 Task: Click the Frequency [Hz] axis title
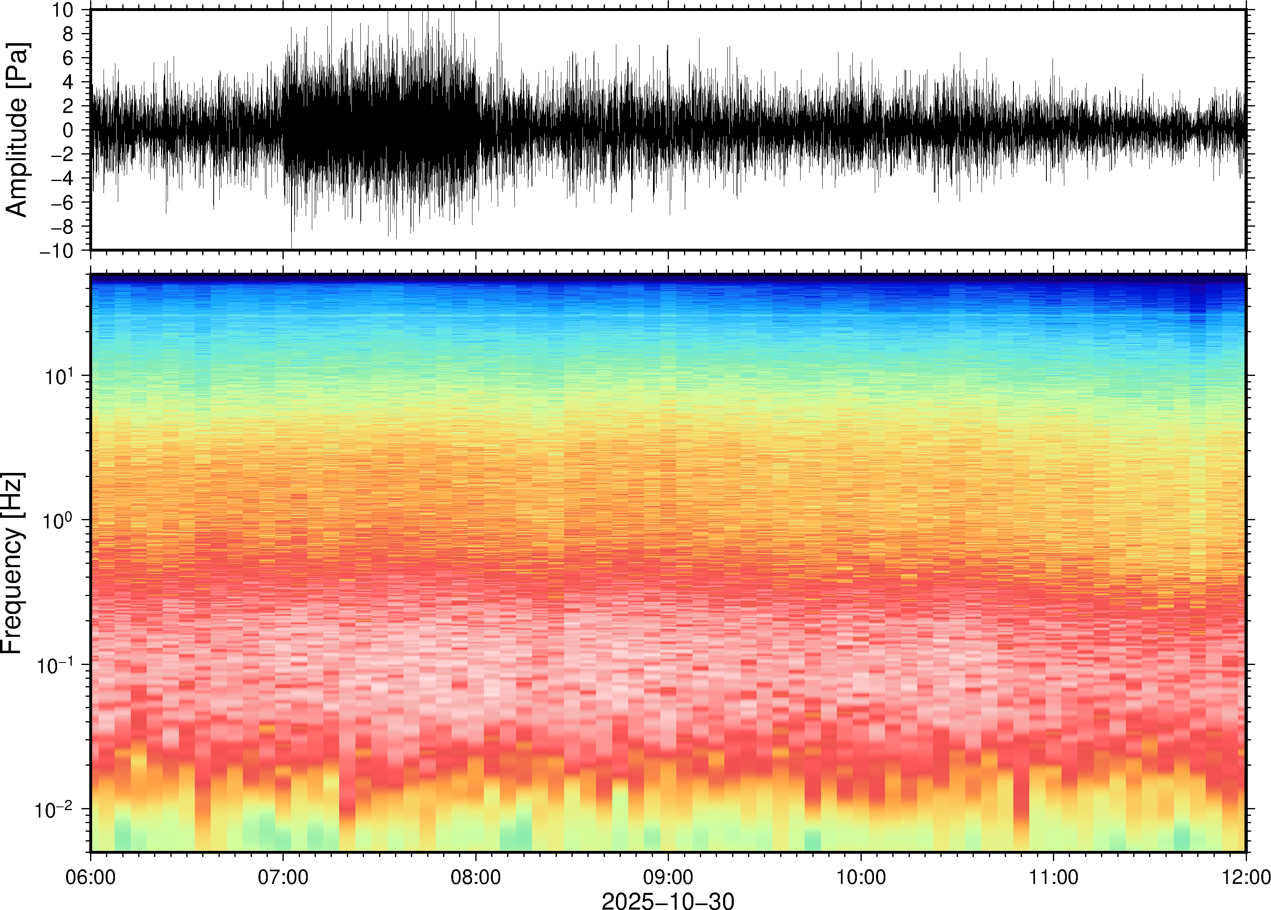point(12,563)
